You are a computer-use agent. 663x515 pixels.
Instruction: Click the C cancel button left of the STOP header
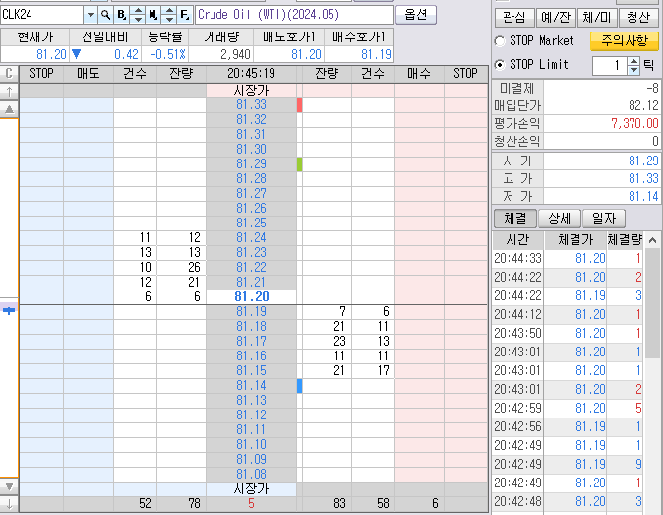click(x=9, y=74)
